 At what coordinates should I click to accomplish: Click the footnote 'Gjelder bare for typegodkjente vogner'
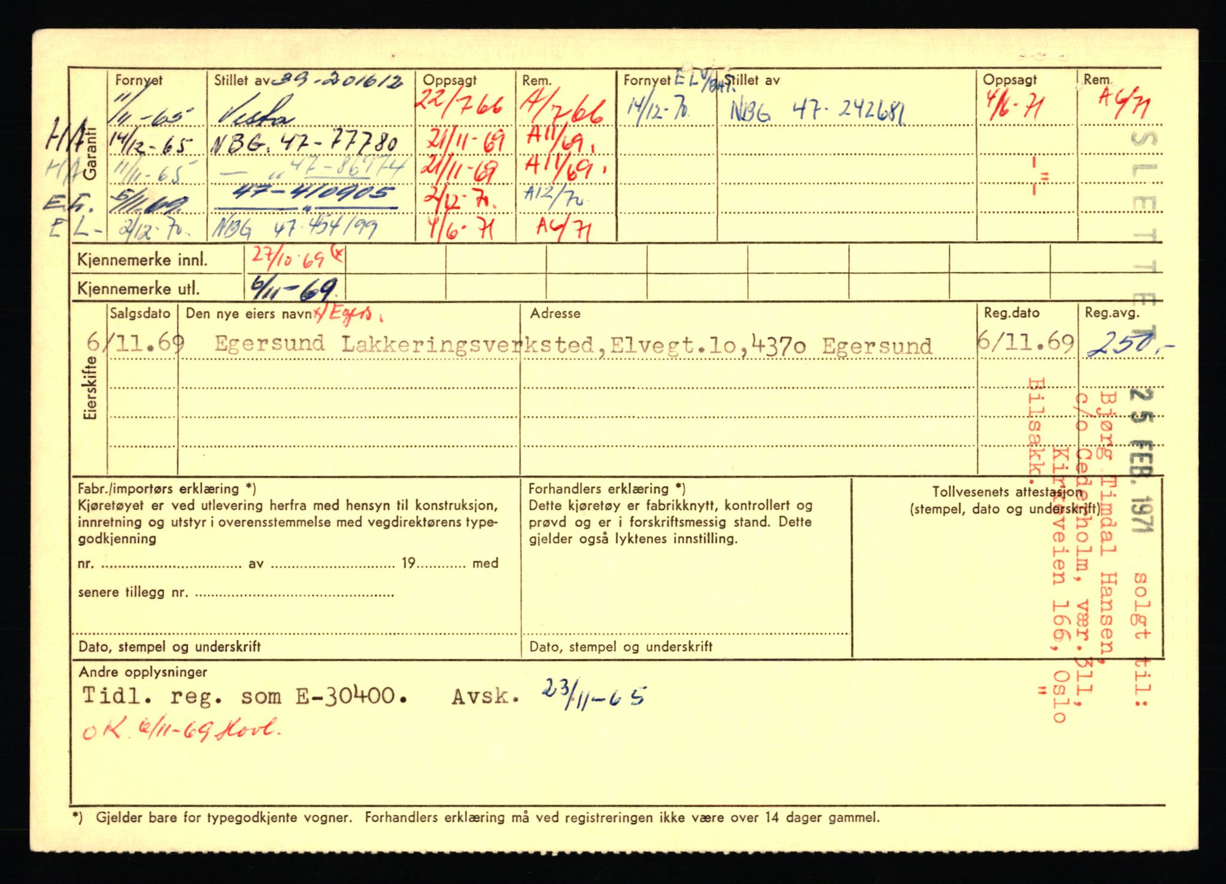click(x=224, y=817)
